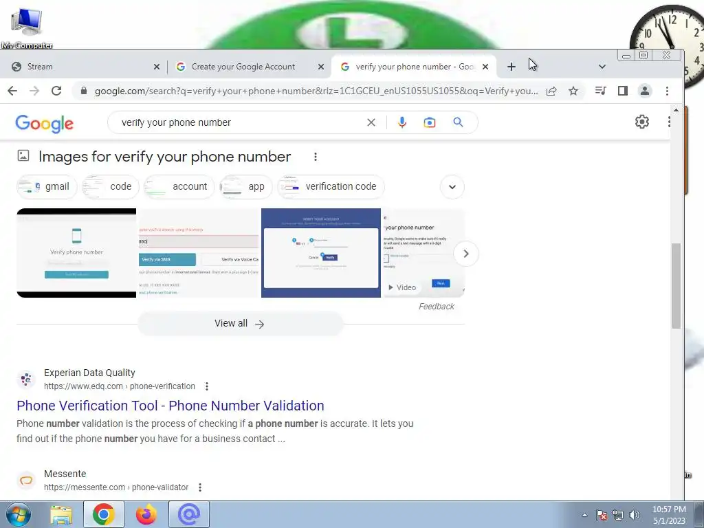
Task: Filter images by account chip
Action: point(179,187)
